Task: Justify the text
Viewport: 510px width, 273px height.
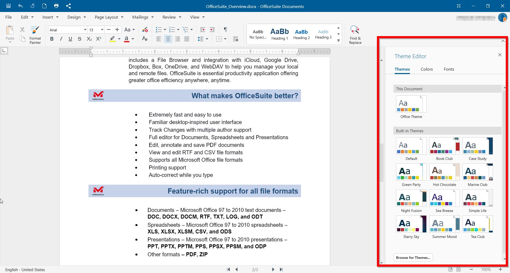Action: click(x=187, y=39)
